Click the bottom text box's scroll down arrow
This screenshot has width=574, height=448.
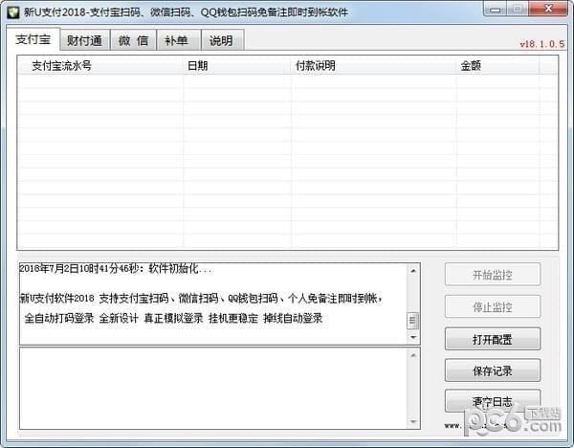(x=413, y=421)
